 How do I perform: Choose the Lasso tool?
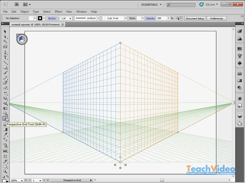click(5, 47)
